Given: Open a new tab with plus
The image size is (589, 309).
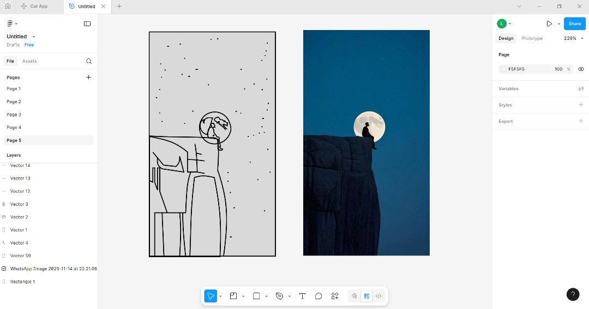Looking at the screenshot, I should click(119, 6).
